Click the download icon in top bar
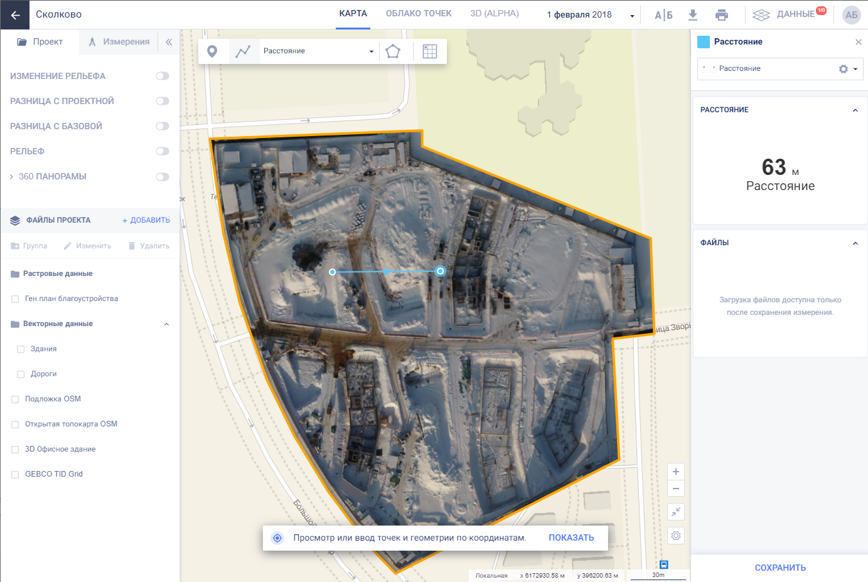The height and width of the screenshot is (582, 868). click(693, 15)
